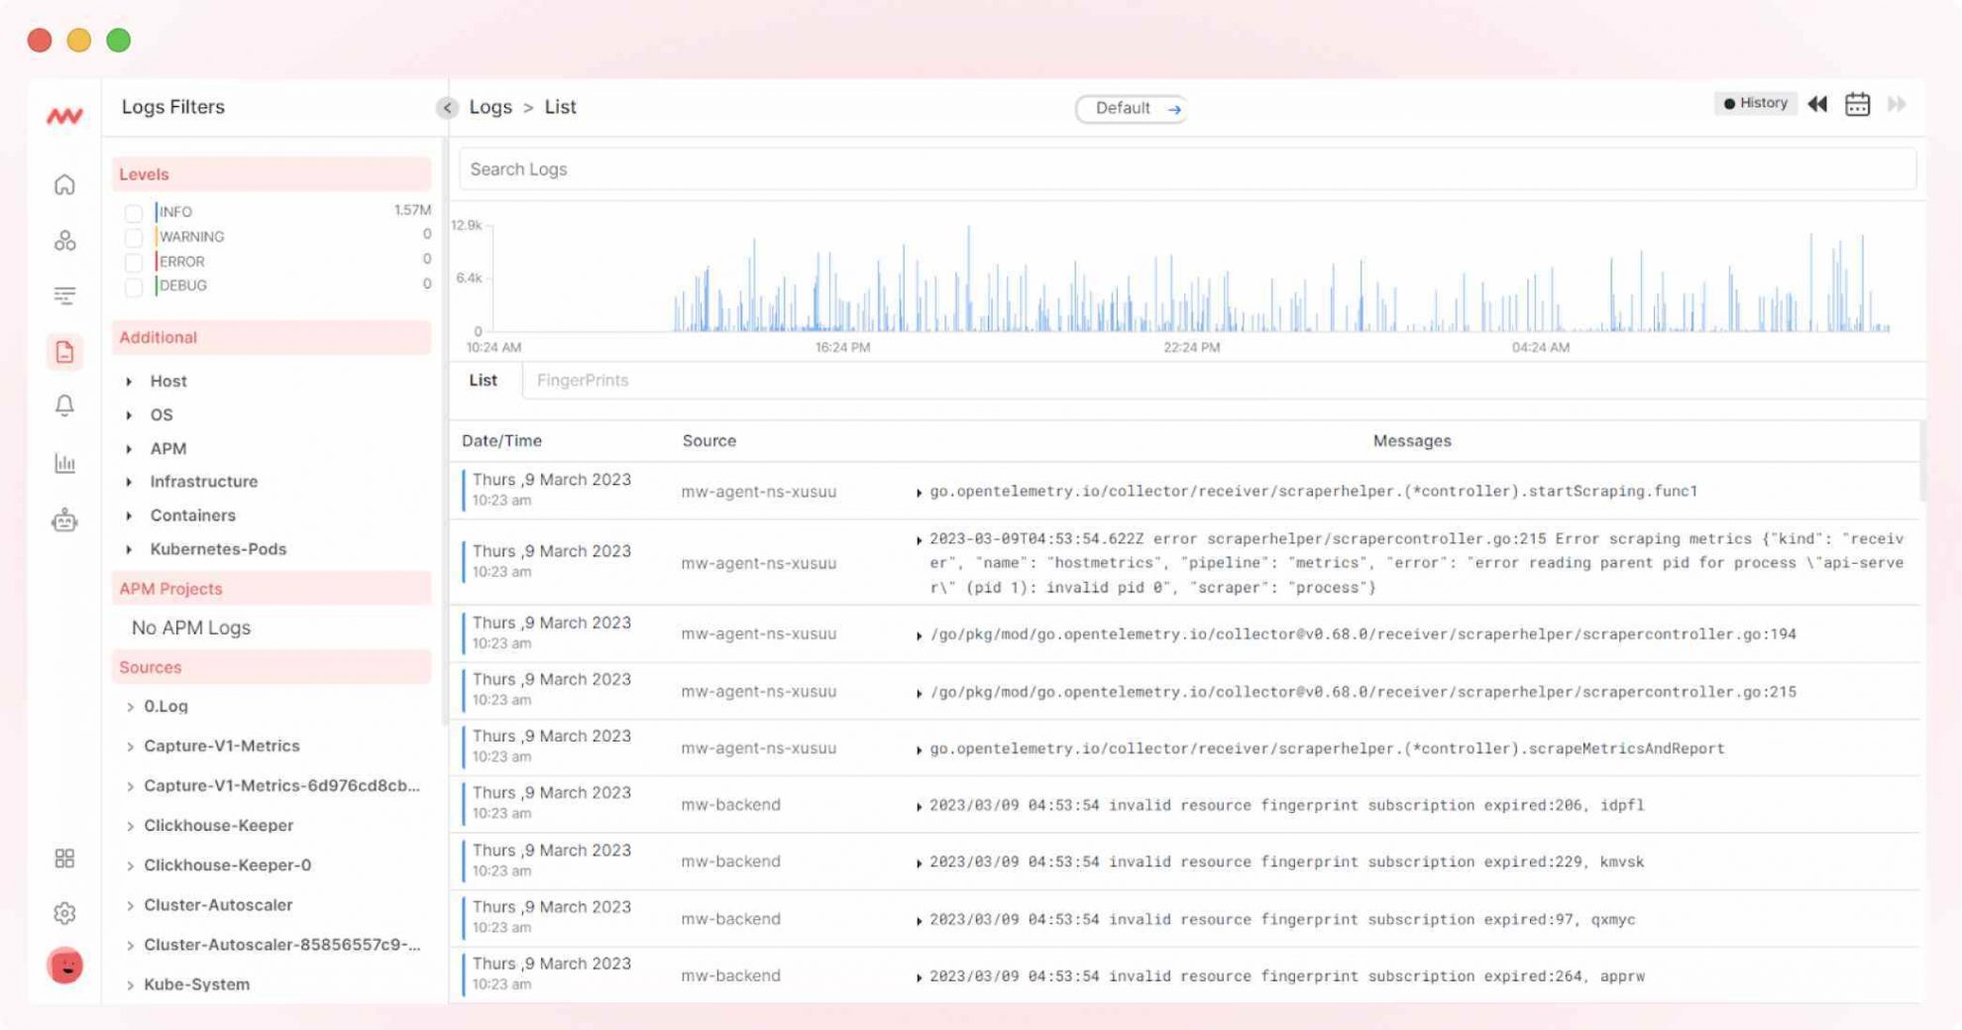The height and width of the screenshot is (1030, 1962).
Task: Select the List tab
Action: point(483,380)
